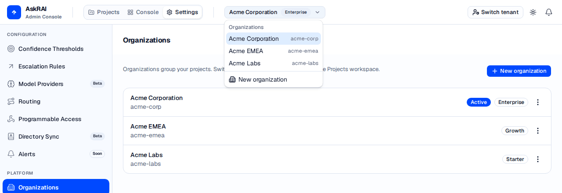562x193 pixels.
Task: Click the Active badge on Acme Corporation
Action: tap(479, 102)
